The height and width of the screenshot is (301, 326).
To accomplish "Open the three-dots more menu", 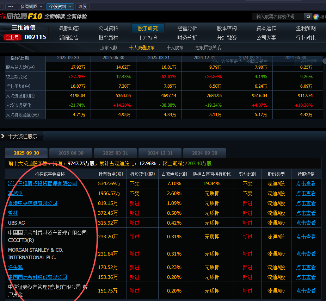I will [11, 6].
